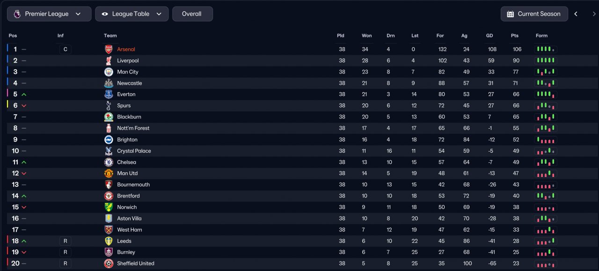Click the Chelsea crest icon
Screen dimensions: 599x271
pyautogui.click(x=109, y=162)
